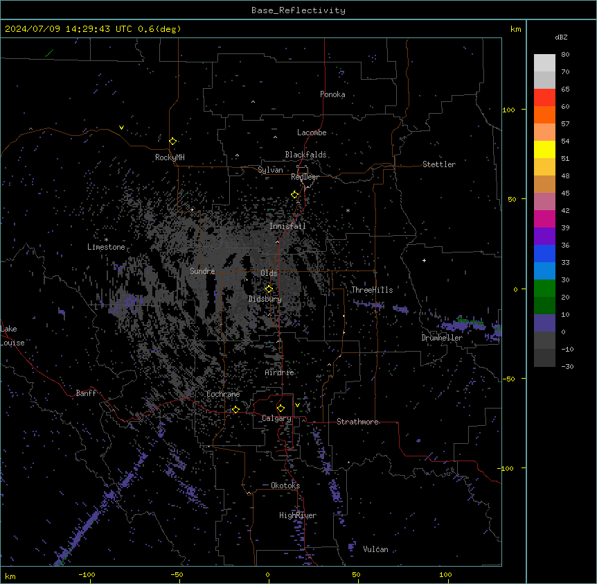Click the HighRiver label
This screenshot has height=584, width=597.
coord(298,515)
